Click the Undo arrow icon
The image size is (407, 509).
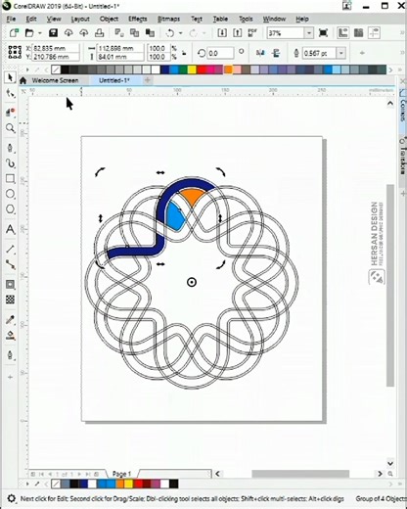170,33
